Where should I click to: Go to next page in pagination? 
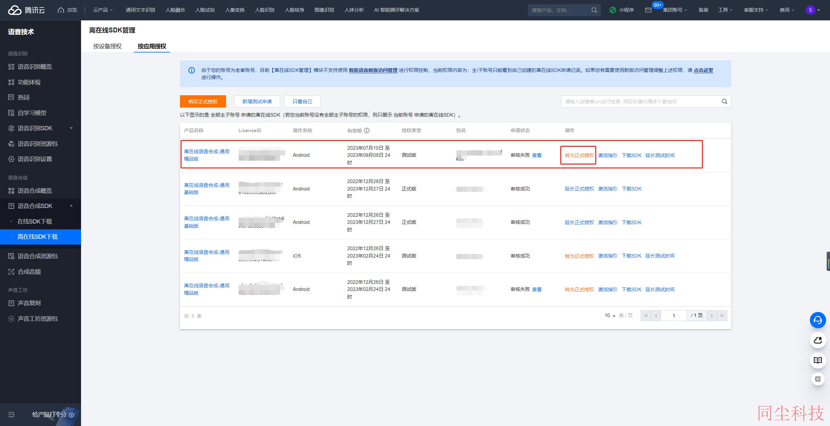pyautogui.click(x=712, y=316)
